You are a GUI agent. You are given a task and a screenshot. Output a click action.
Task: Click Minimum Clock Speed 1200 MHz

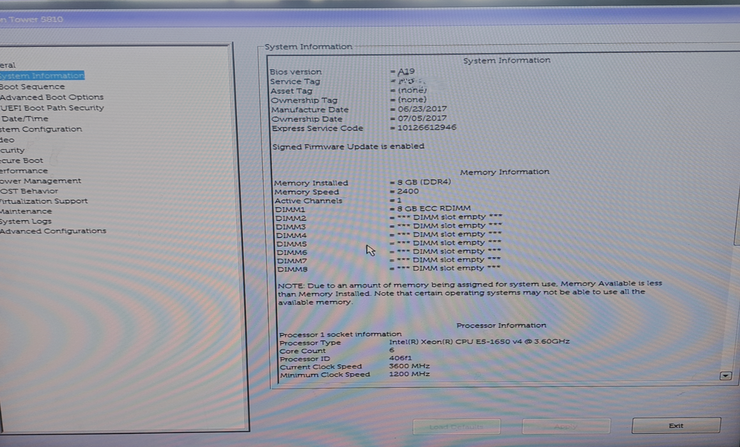(409, 374)
